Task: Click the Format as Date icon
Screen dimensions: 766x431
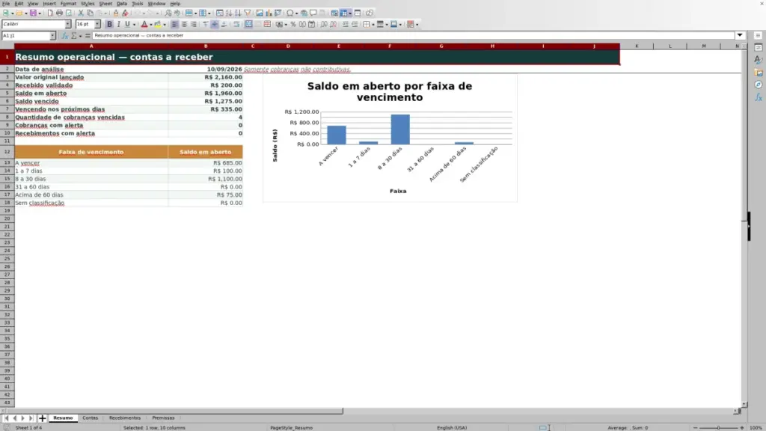Action: coord(311,24)
